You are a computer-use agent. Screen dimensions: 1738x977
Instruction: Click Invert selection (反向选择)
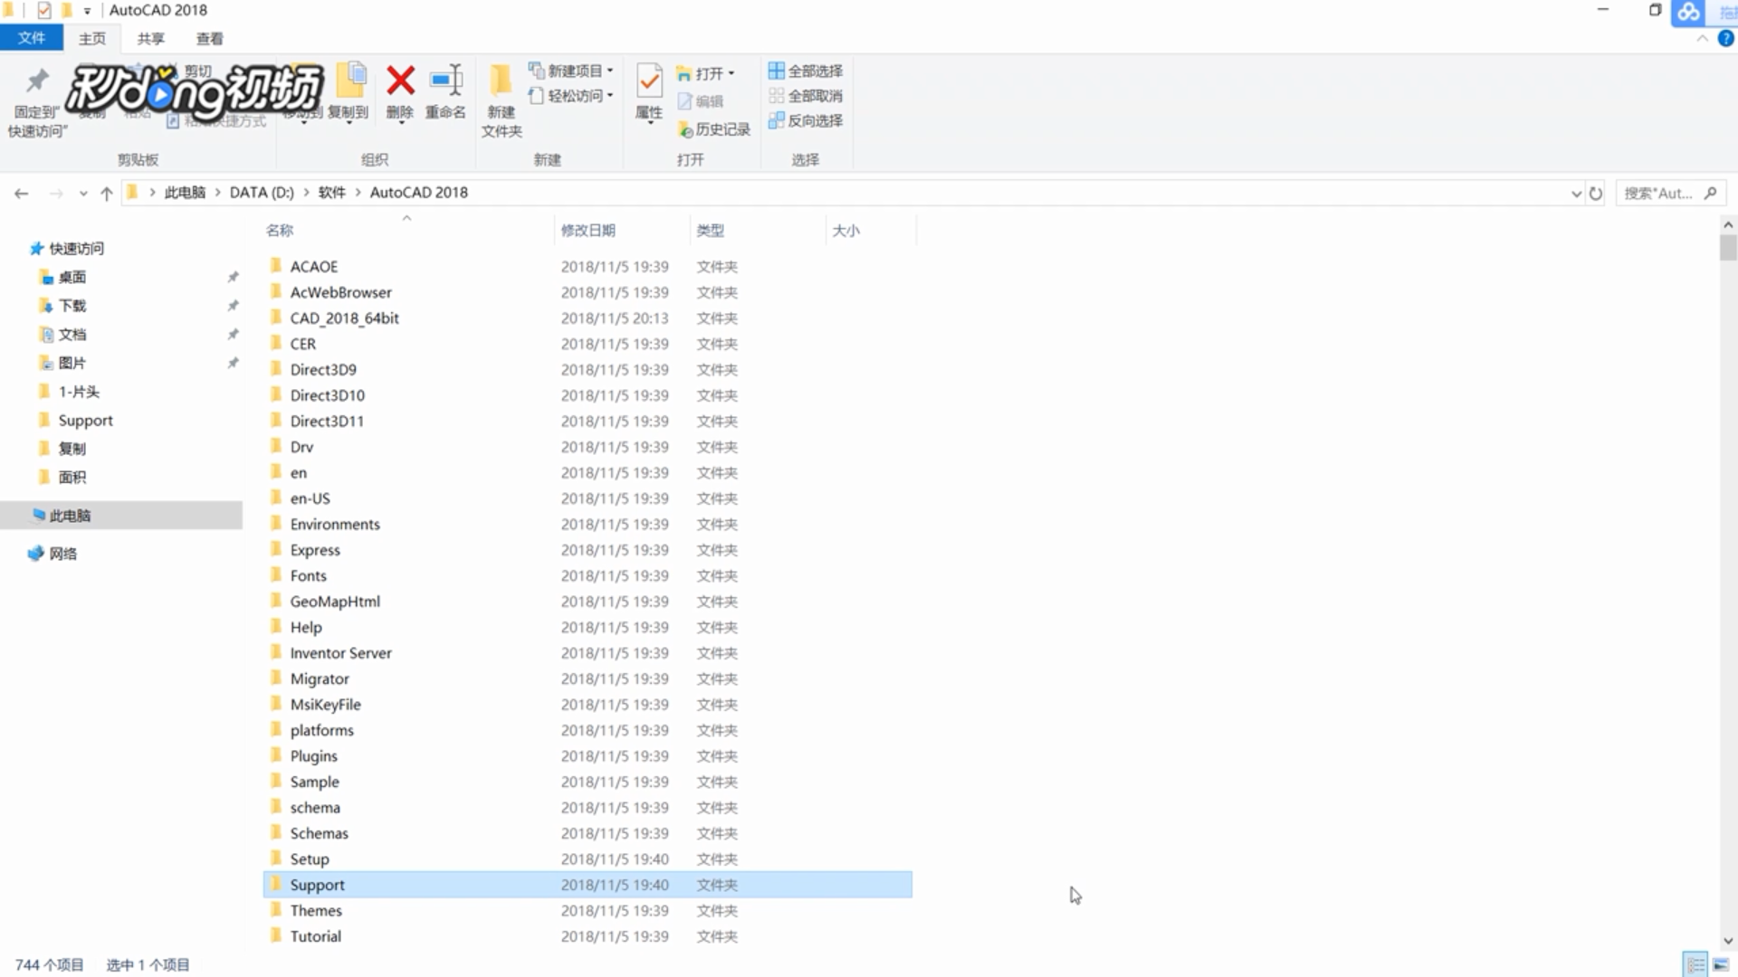click(x=805, y=120)
